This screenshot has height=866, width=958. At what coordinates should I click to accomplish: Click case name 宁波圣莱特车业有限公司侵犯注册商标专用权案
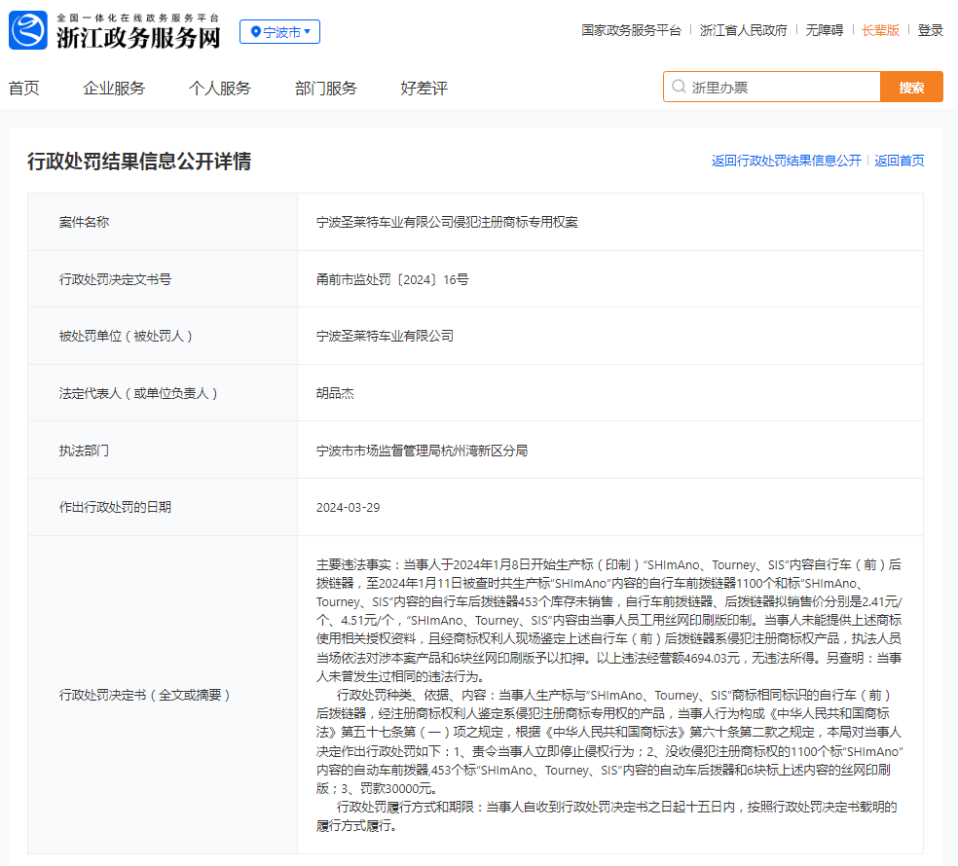point(447,222)
